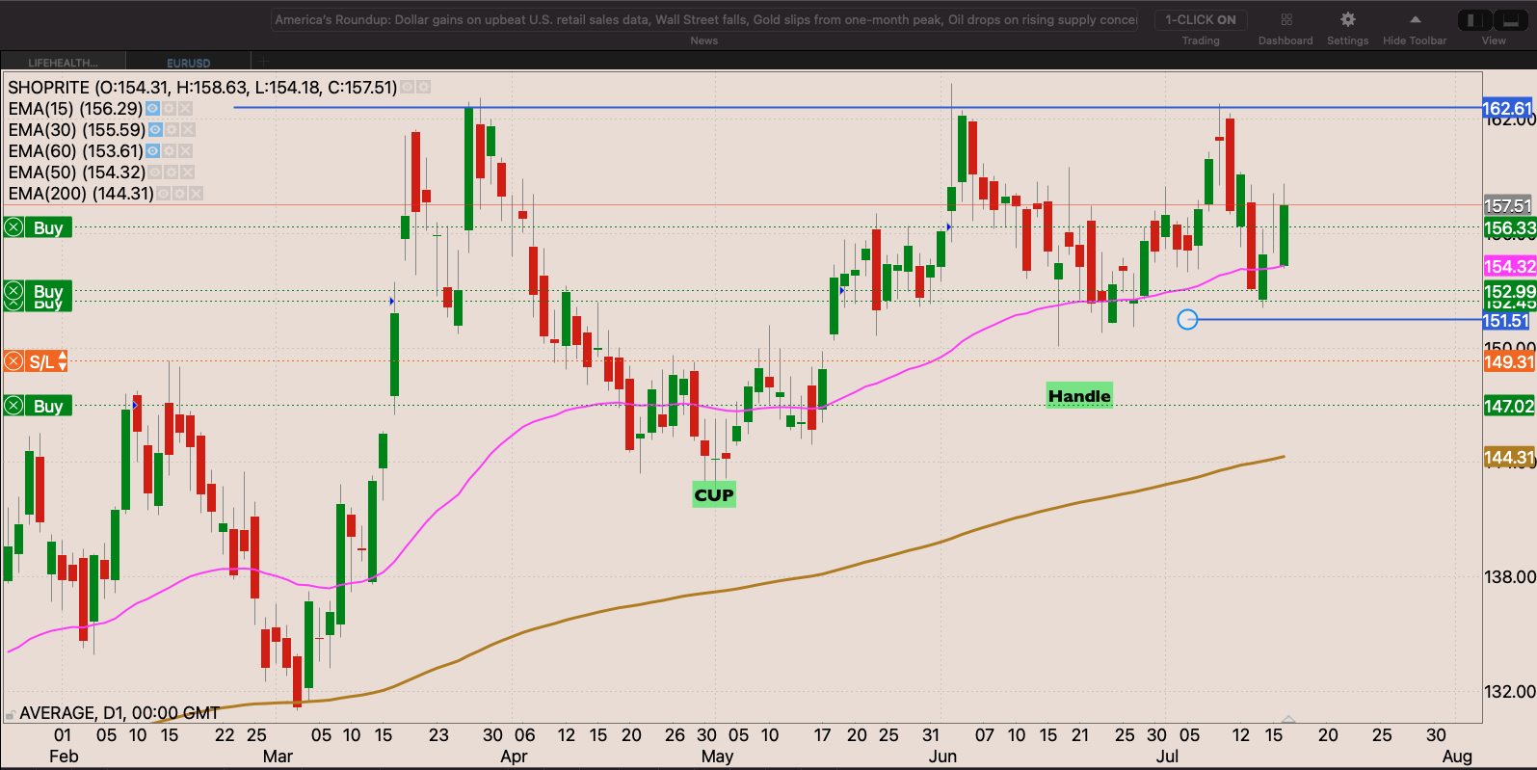Toggle 1-CLICK ON trading switch
Screen dimensions: 1537x770
point(1200,20)
